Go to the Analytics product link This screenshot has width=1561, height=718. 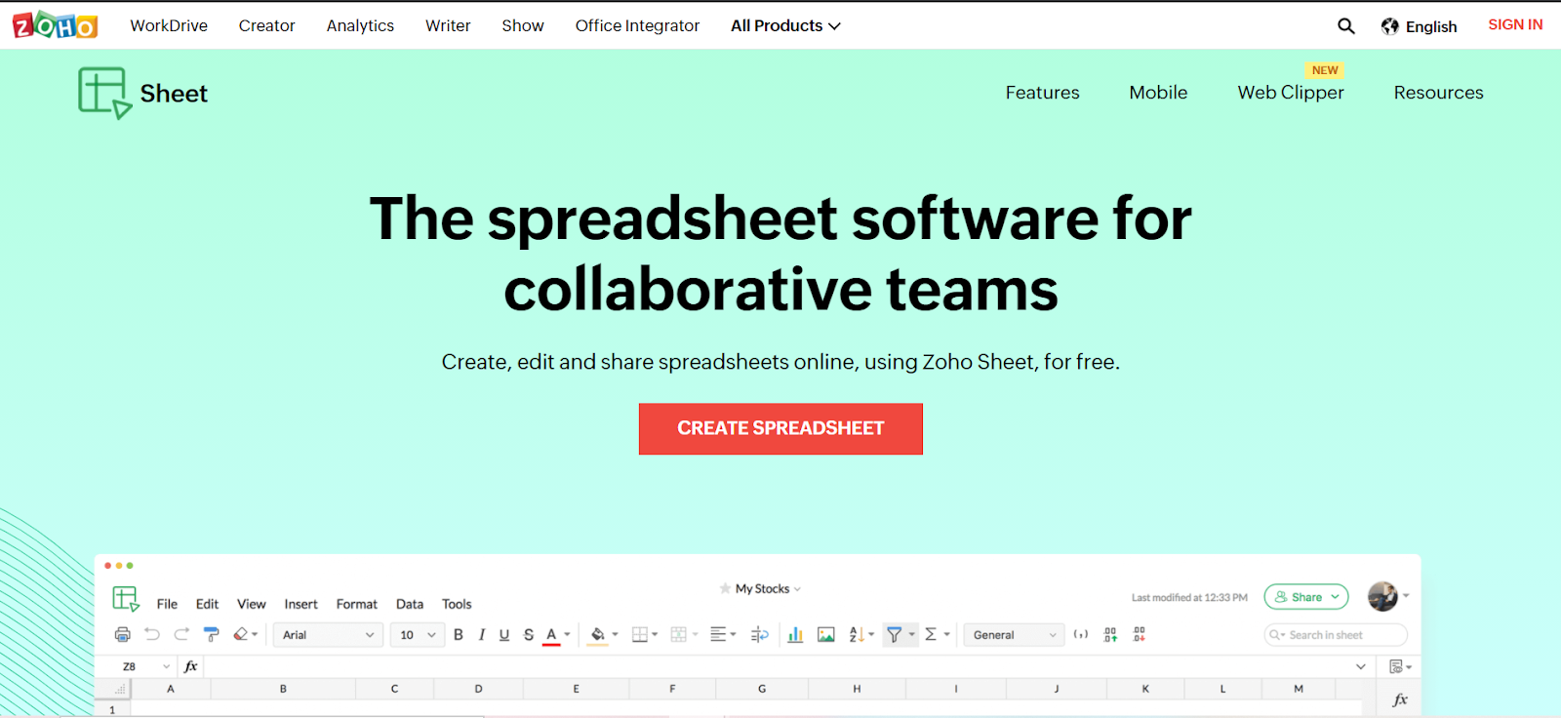coord(361,26)
